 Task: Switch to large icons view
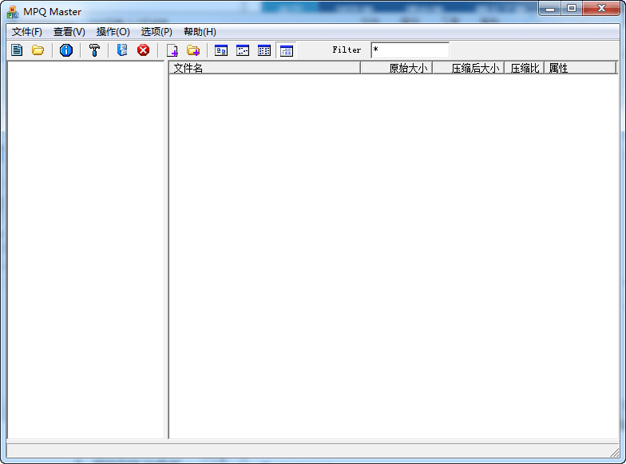coord(220,50)
